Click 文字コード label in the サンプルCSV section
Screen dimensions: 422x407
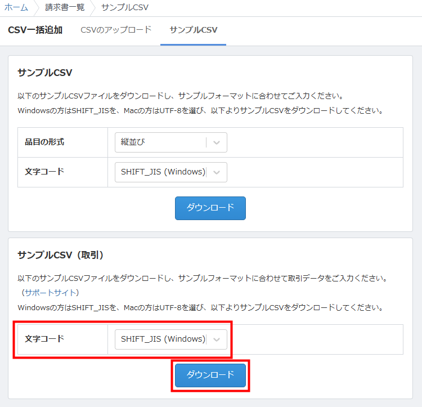[x=45, y=171]
